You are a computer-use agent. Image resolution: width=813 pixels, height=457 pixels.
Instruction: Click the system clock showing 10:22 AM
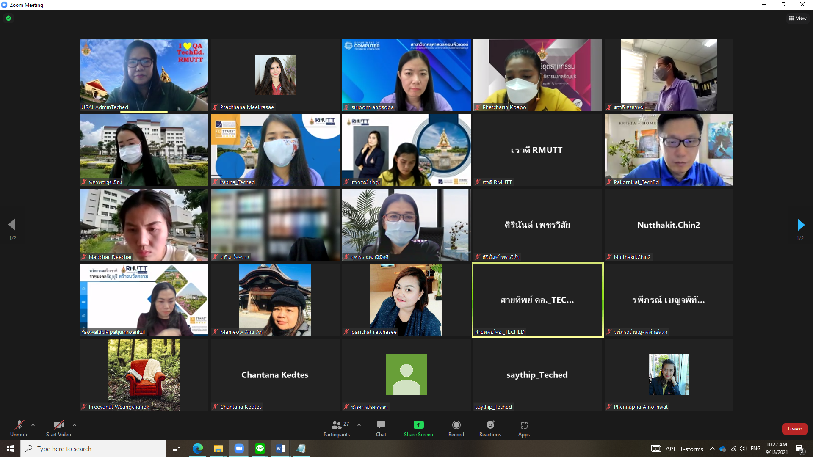[777, 449]
